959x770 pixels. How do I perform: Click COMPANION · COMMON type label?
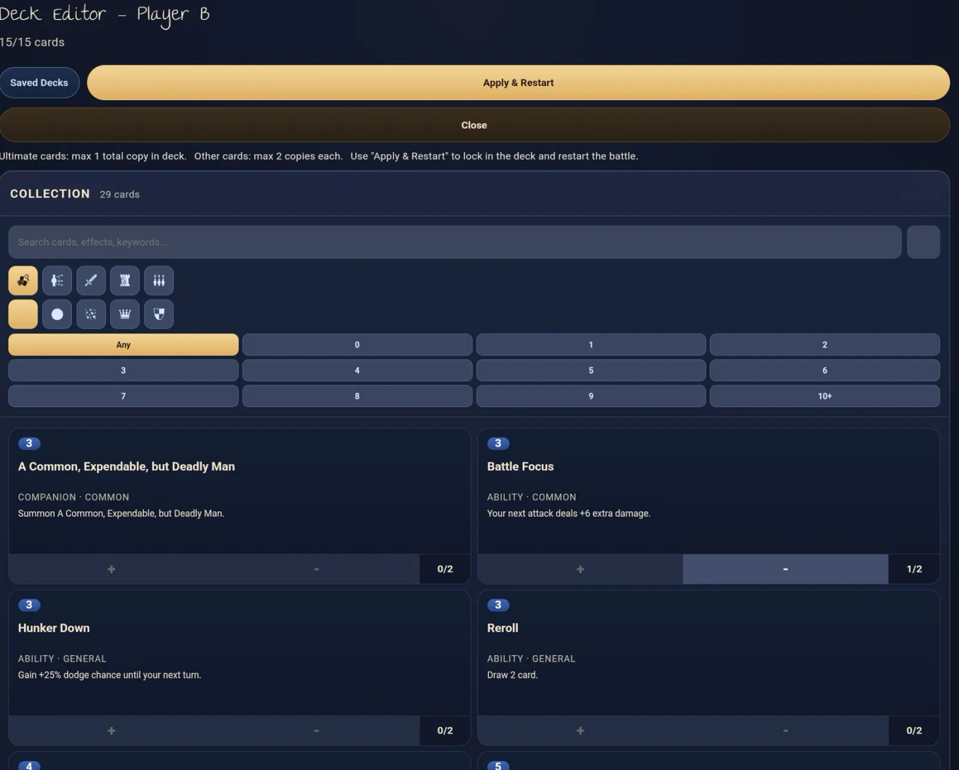coord(73,497)
